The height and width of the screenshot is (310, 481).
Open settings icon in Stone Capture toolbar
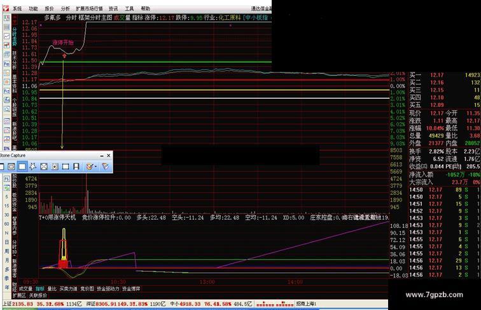tap(105, 166)
